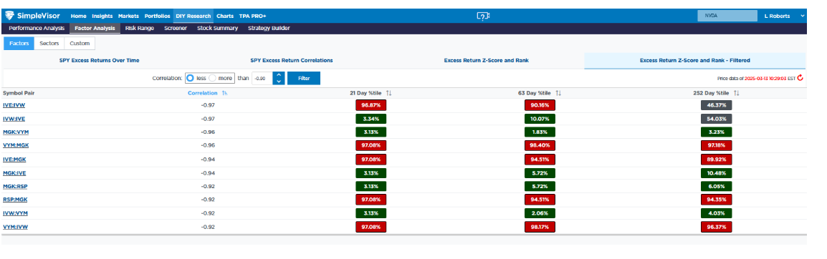This screenshot has height=259, width=827.
Task: Click the 54.03% cell in IVW:IVE row
Action: click(716, 119)
